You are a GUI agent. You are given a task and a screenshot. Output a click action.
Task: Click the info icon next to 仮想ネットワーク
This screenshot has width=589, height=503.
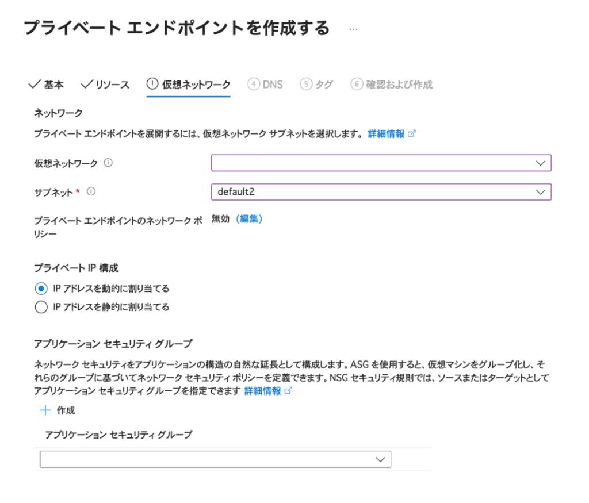(108, 163)
